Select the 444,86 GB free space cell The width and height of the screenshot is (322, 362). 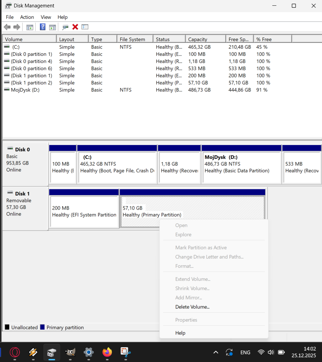[x=240, y=90]
